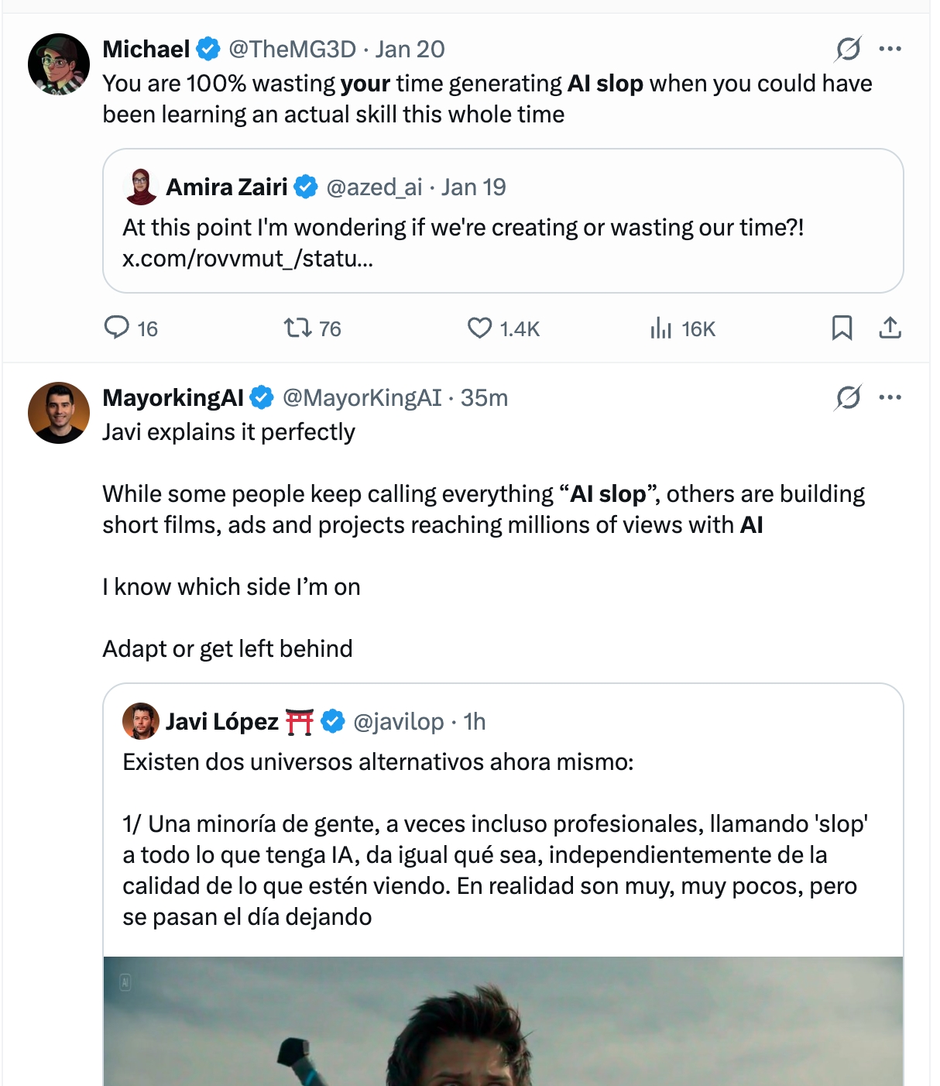
Task: Open more options on Michael's tweet
Action: tap(891, 48)
